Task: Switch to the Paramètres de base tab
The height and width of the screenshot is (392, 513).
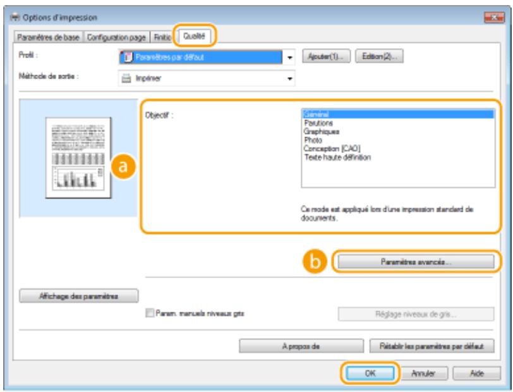Action: [x=48, y=37]
